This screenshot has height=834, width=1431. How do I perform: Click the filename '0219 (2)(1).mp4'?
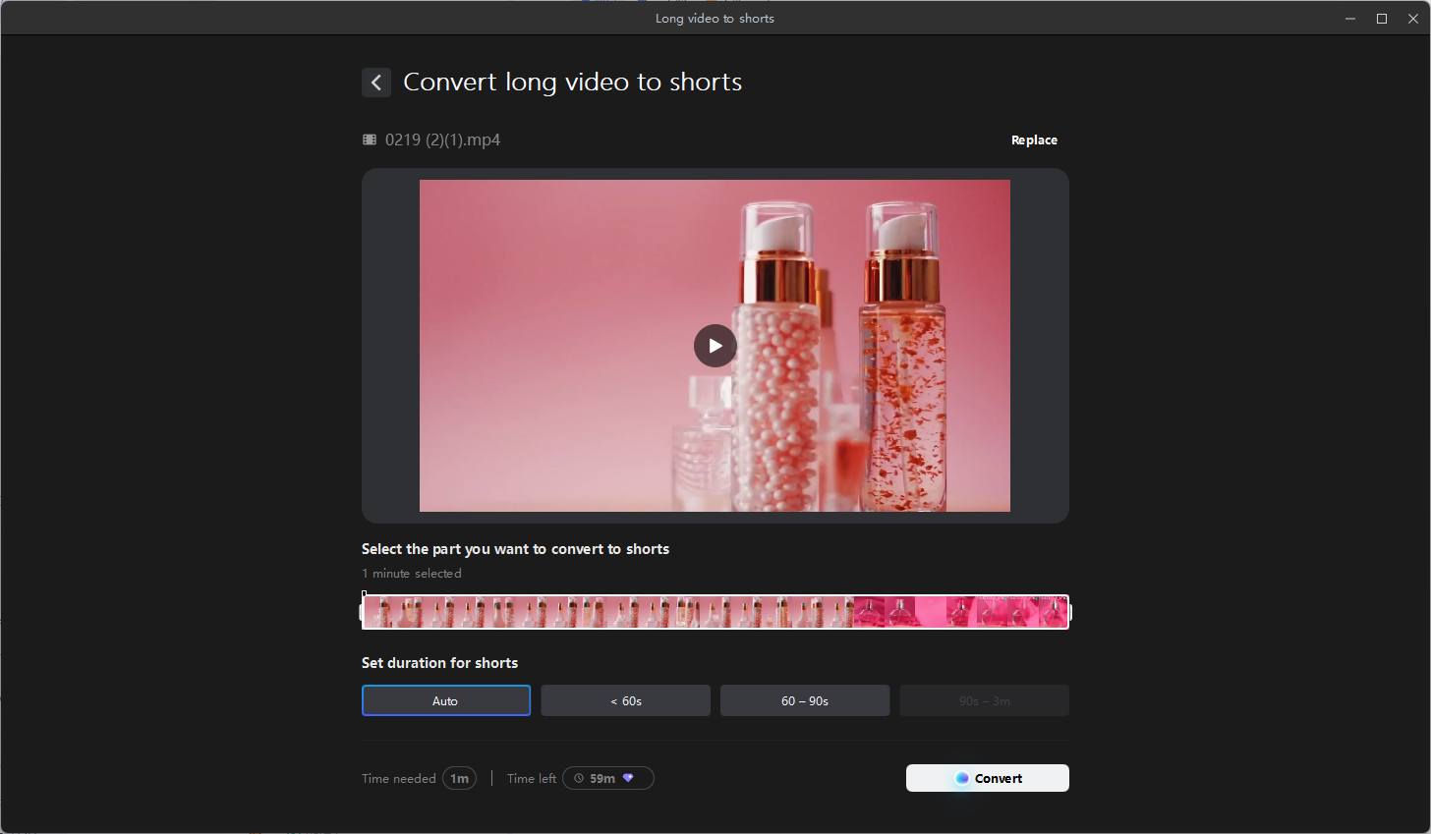point(442,139)
